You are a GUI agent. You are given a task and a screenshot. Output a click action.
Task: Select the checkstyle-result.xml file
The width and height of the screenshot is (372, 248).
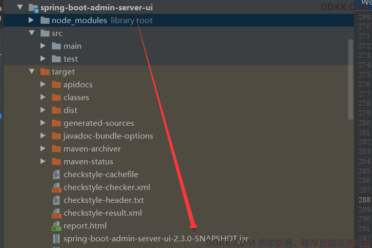102,213
